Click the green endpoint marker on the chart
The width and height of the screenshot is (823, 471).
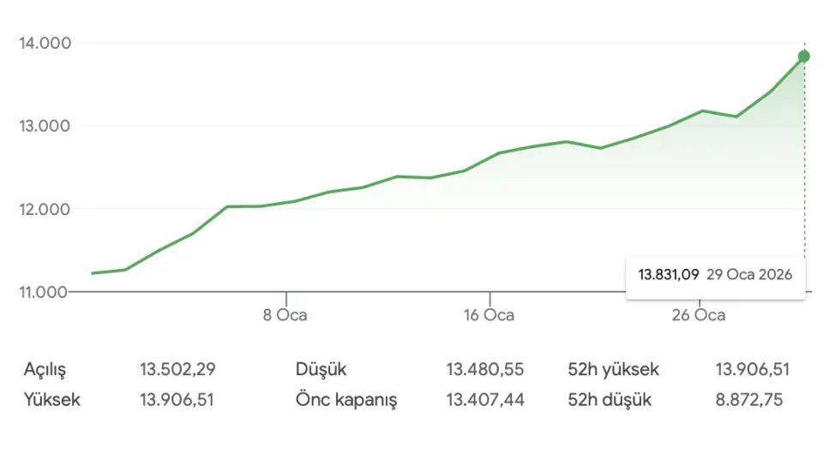point(804,57)
